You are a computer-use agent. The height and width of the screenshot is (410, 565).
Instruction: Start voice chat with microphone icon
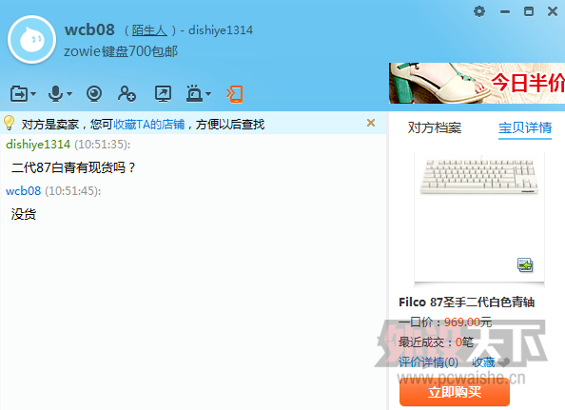[x=55, y=93]
